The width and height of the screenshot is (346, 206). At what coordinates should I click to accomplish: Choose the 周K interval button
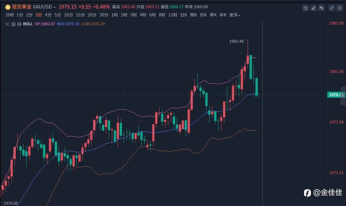click(x=193, y=15)
